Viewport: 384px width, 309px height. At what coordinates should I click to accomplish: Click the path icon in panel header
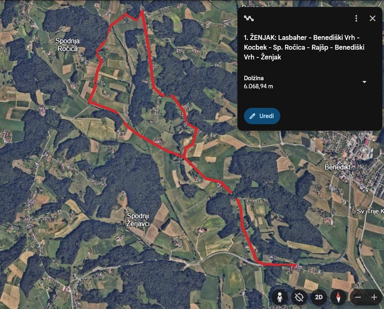tap(248, 18)
